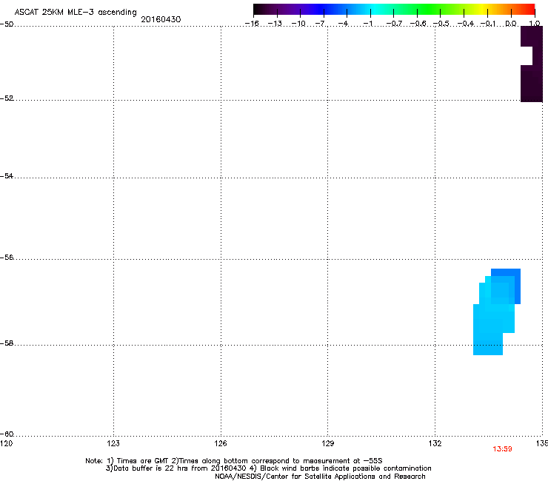Click the -13 color scale label
548x481 pixels.
pos(275,24)
